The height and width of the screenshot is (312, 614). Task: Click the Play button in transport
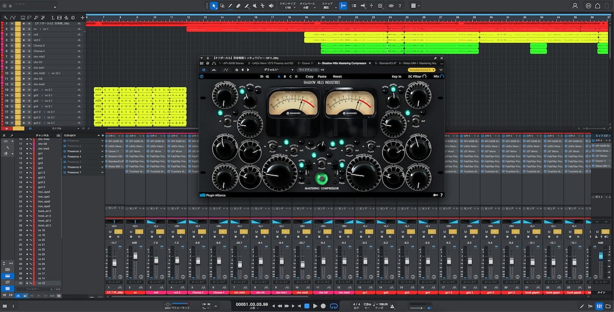(x=315, y=305)
